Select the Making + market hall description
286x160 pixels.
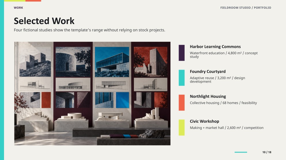(227, 128)
